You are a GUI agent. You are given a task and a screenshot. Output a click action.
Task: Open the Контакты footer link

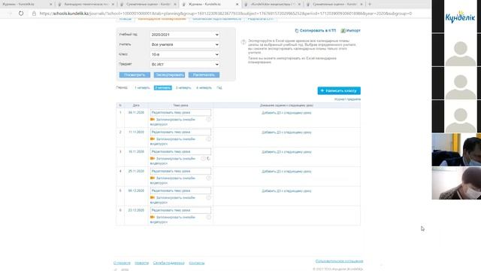(197, 263)
